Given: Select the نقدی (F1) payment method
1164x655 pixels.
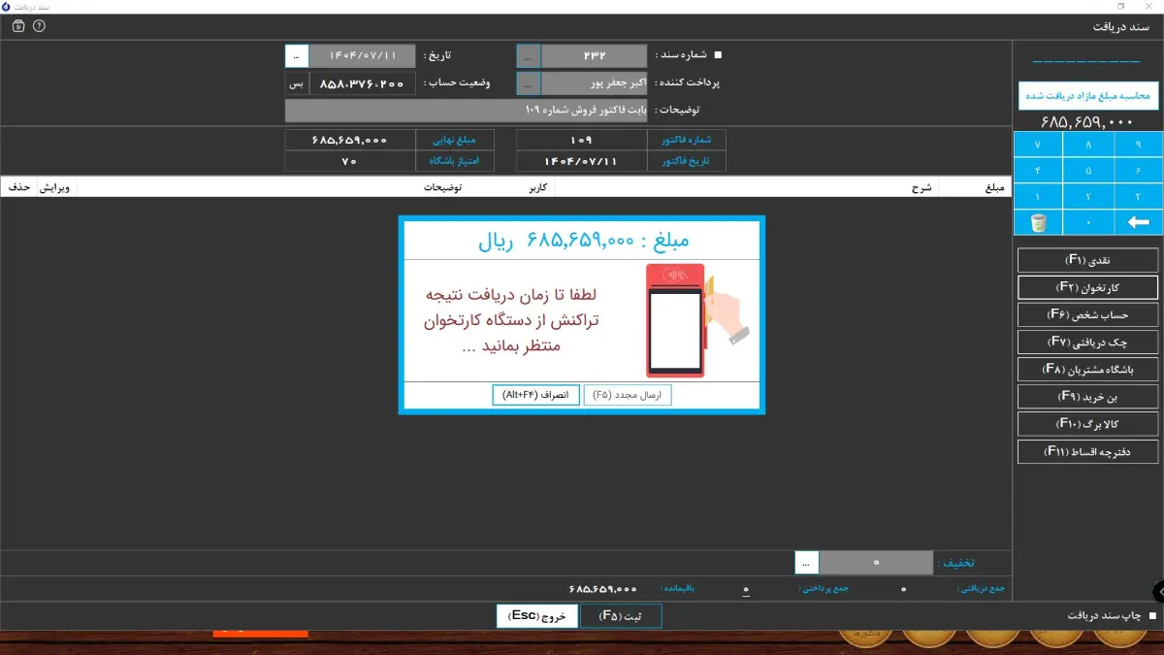Looking at the screenshot, I should pyautogui.click(x=1087, y=260).
